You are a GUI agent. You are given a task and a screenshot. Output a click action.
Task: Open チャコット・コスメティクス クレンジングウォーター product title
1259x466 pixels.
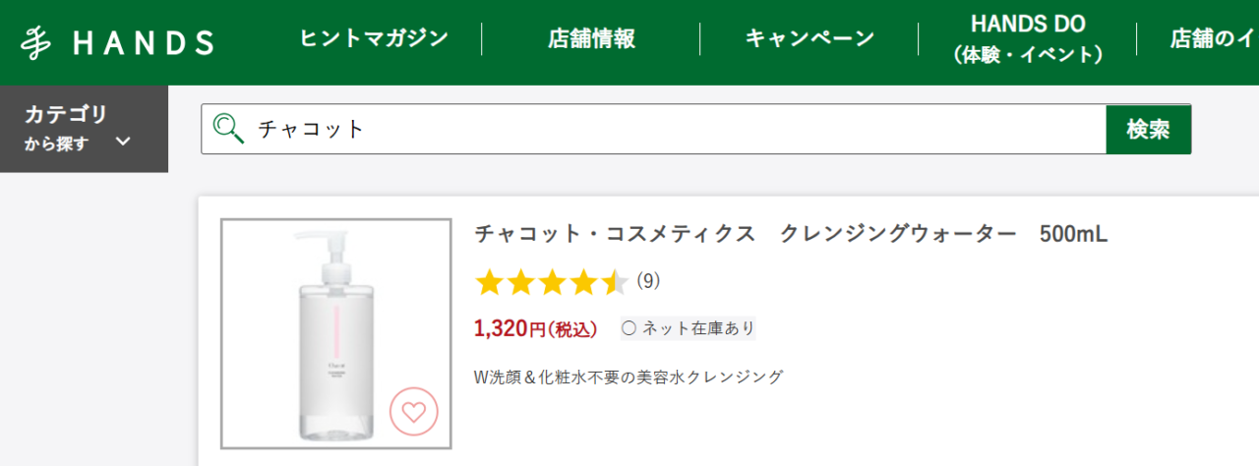791,234
